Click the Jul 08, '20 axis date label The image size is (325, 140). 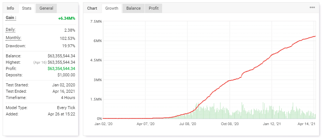click(x=188, y=124)
